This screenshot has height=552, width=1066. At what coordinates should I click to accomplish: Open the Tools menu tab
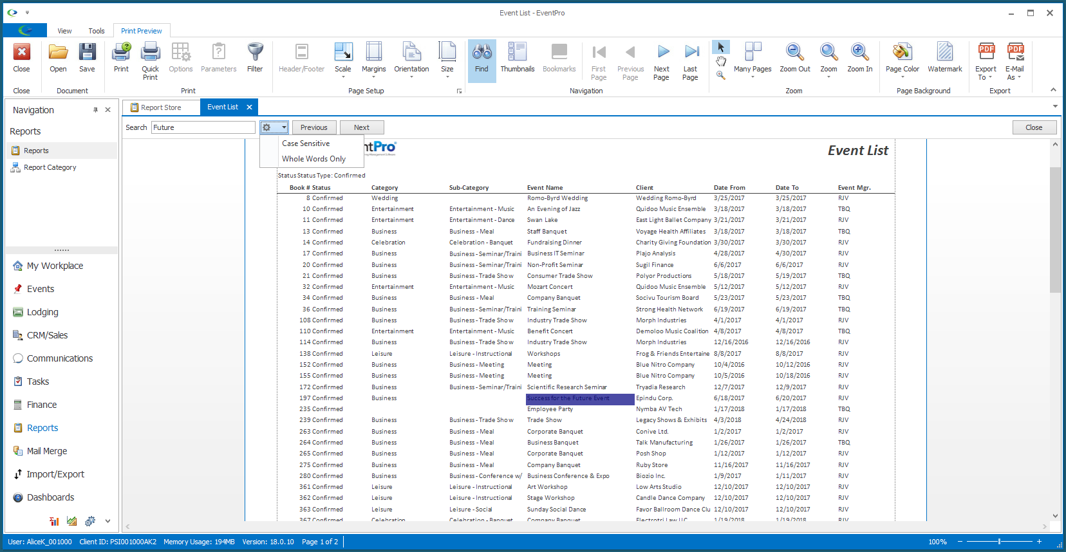[x=97, y=31]
